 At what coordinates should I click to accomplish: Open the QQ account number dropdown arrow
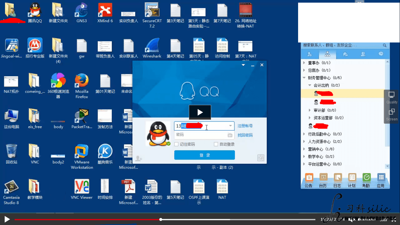[230, 126]
